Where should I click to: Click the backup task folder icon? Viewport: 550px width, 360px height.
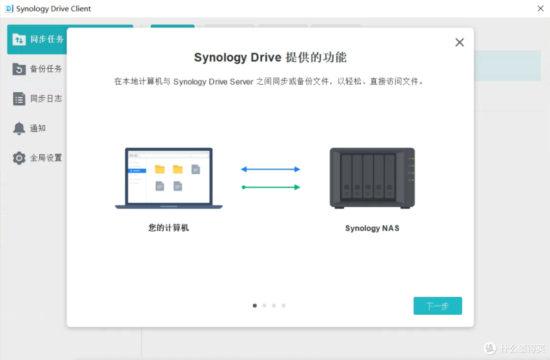coord(19,69)
